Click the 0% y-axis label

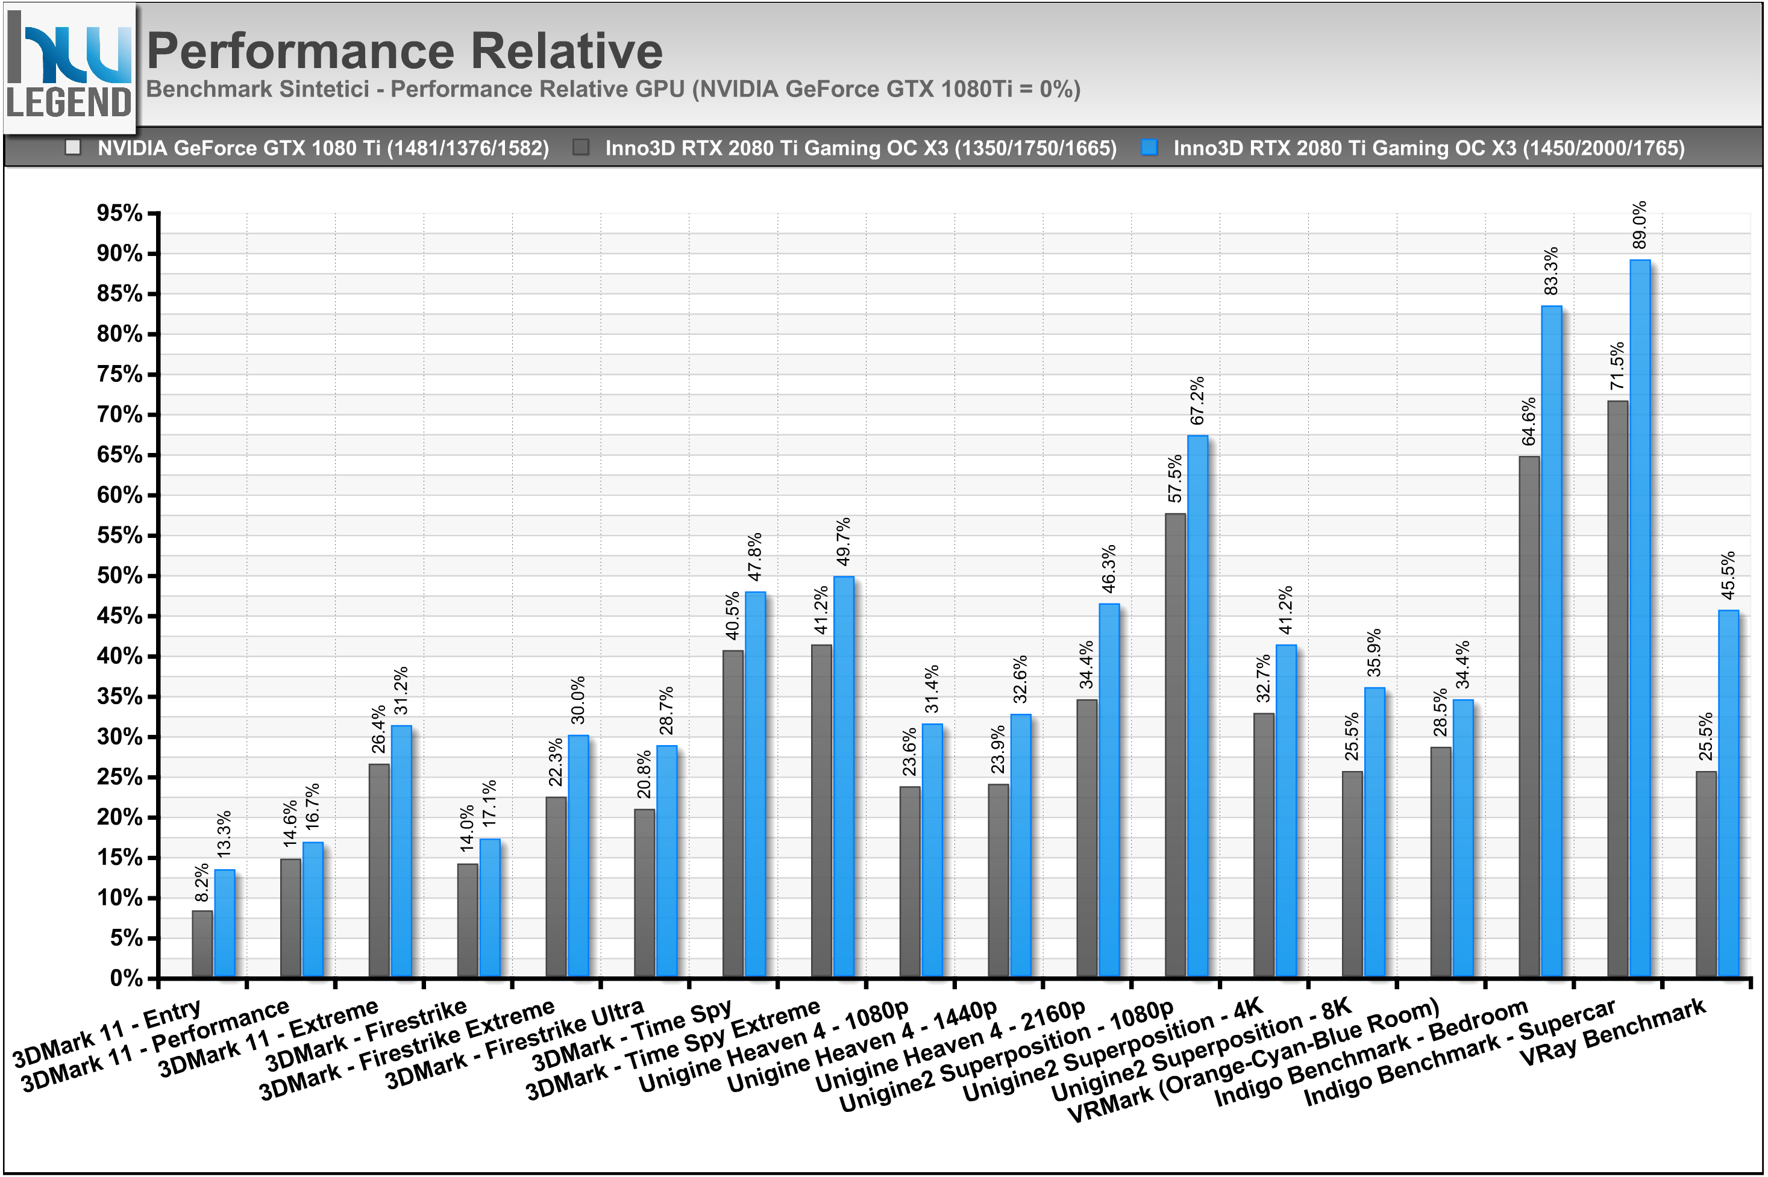point(126,978)
